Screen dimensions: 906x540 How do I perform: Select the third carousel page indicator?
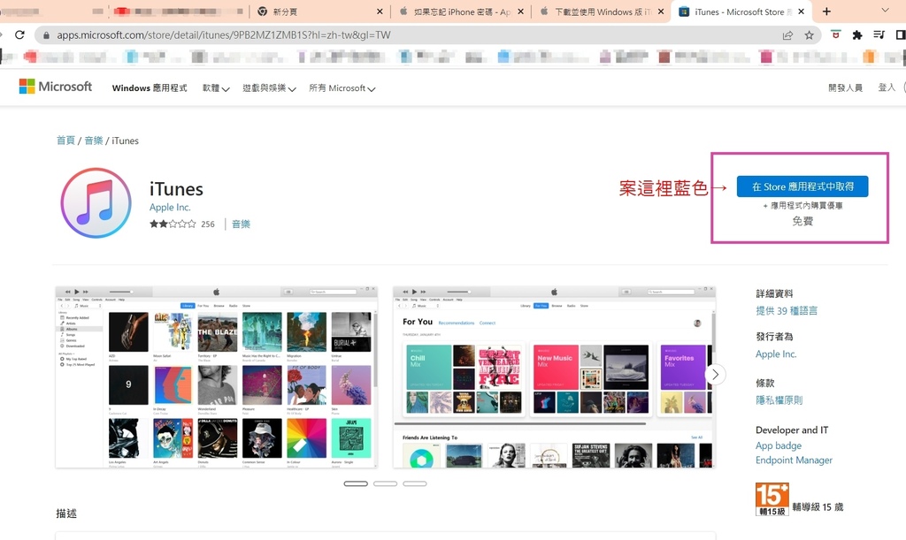415,483
